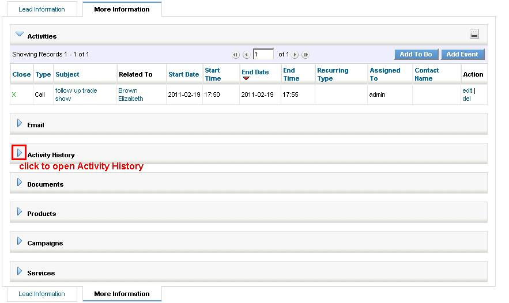Click the 'Call' type cell
This screenshot has width=509, height=303.
(40, 94)
